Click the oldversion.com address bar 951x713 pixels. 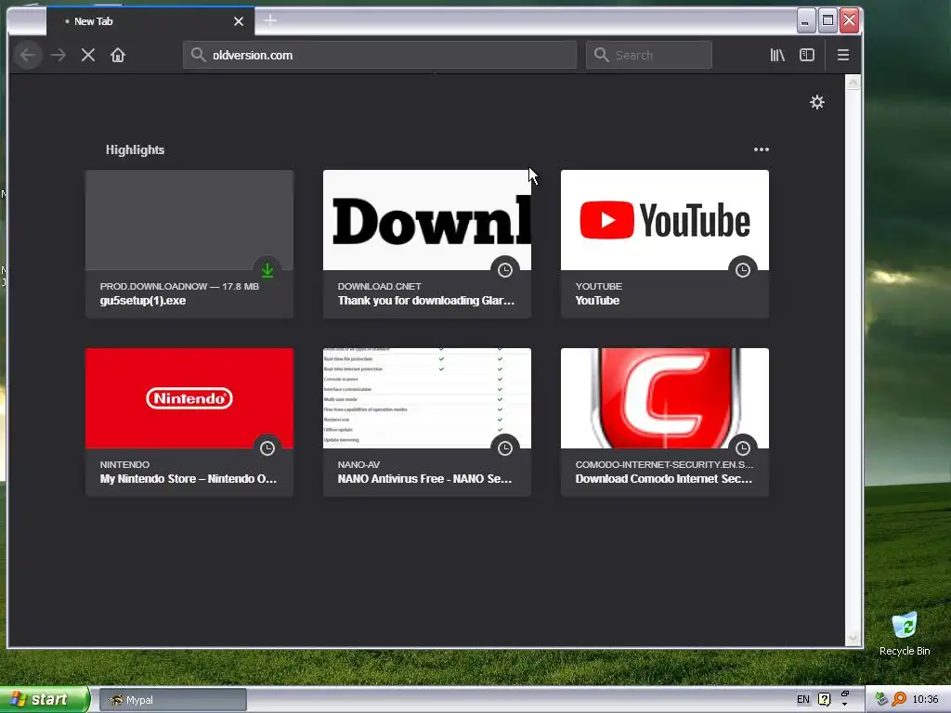[x=380, y=55]
